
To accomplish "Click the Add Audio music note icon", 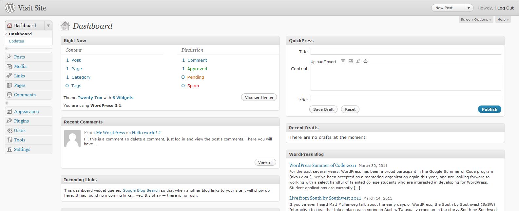I will [x=358, y=61].
